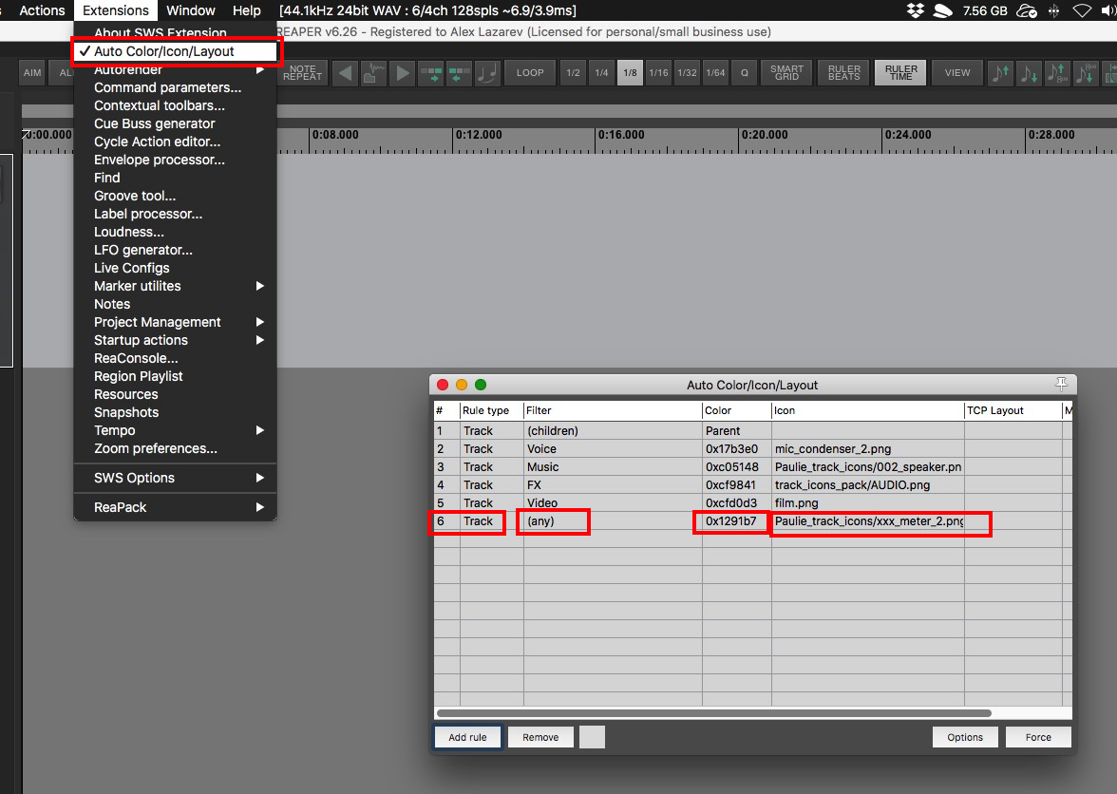This screenshot has height=794, width=1117.
Task: Toggle the LOOP button
Action: [x=530, y=72]
